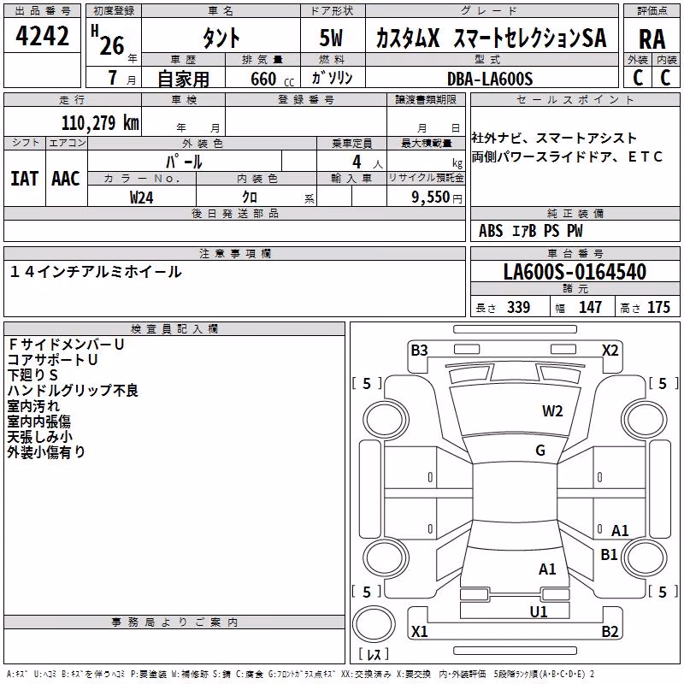This screenshot has height=684, width=684.
Task: Select the H26 first registration year
Action: click(109, 40)
